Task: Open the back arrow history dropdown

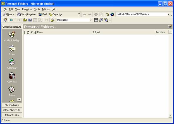Action: [x=15, y=20]
